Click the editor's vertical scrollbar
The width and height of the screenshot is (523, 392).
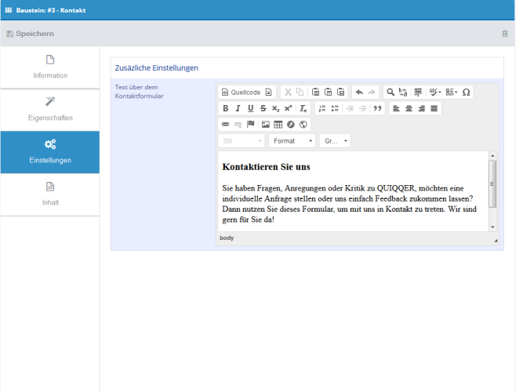point(492,184)
